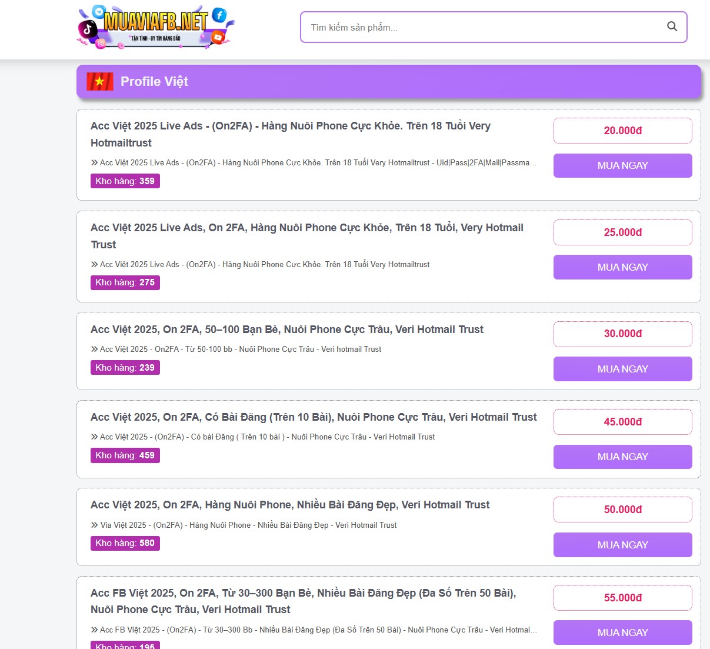The height and width of the screenshot is (649, 710).
Task: Click the double-chevron before the Via Việt 2025 description
Action: [x=94, y=525]
